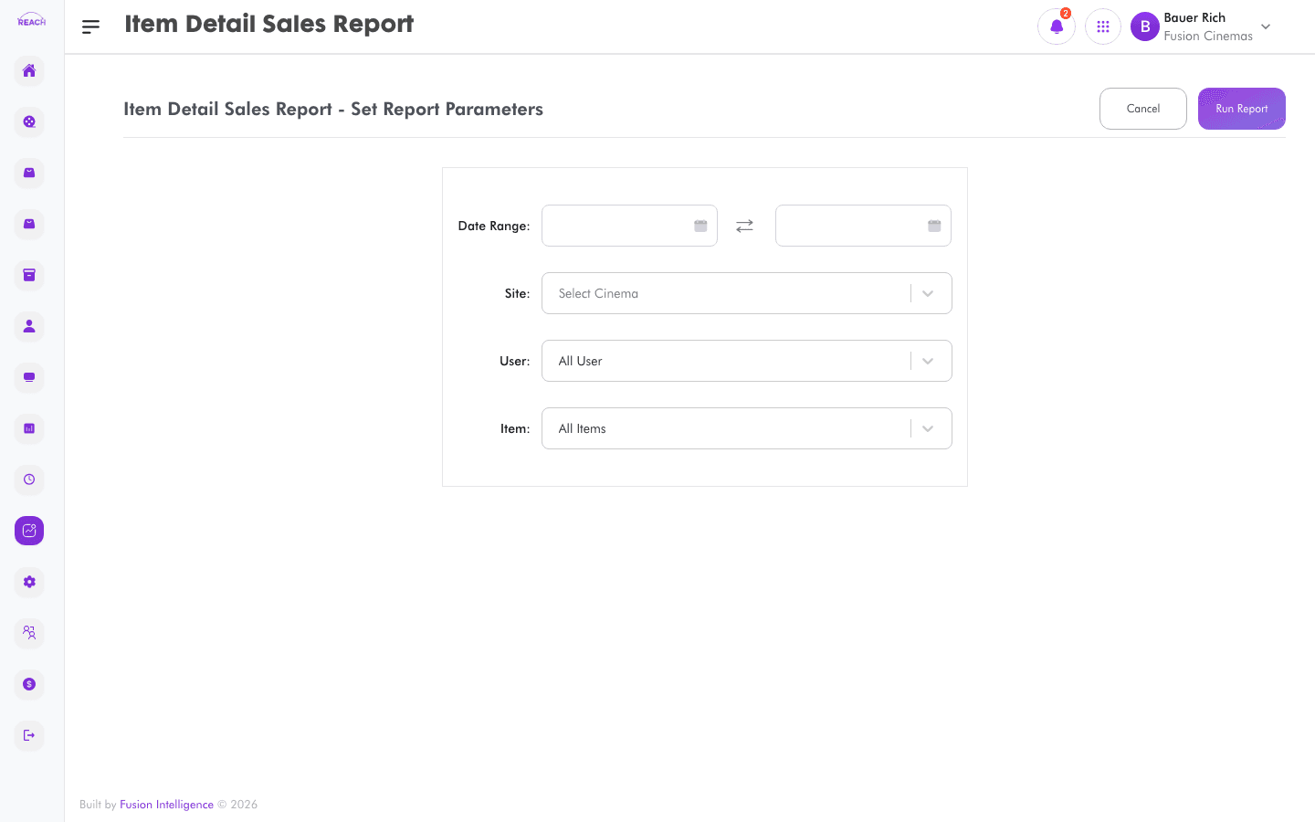Screen dimensions: 1315x822
Task: Open the apps grid icon
Action: (x=1103, y=26)
